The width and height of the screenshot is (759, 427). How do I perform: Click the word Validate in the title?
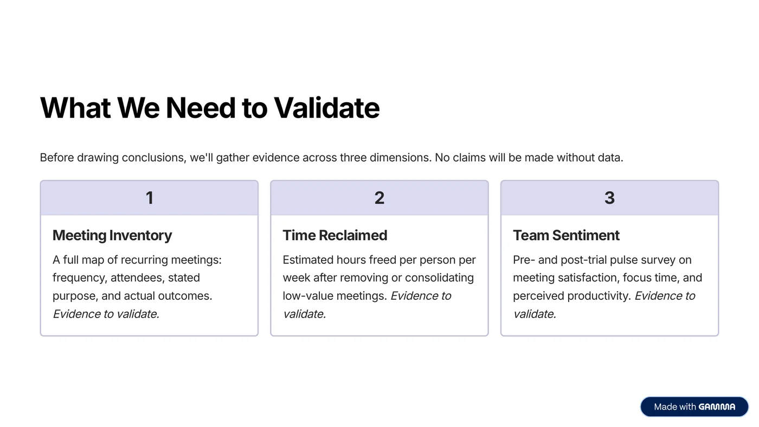point(326,107)
